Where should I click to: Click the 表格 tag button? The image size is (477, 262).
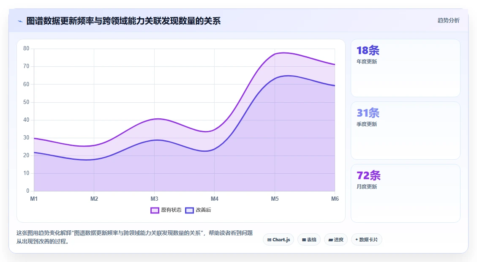point(309,240)
